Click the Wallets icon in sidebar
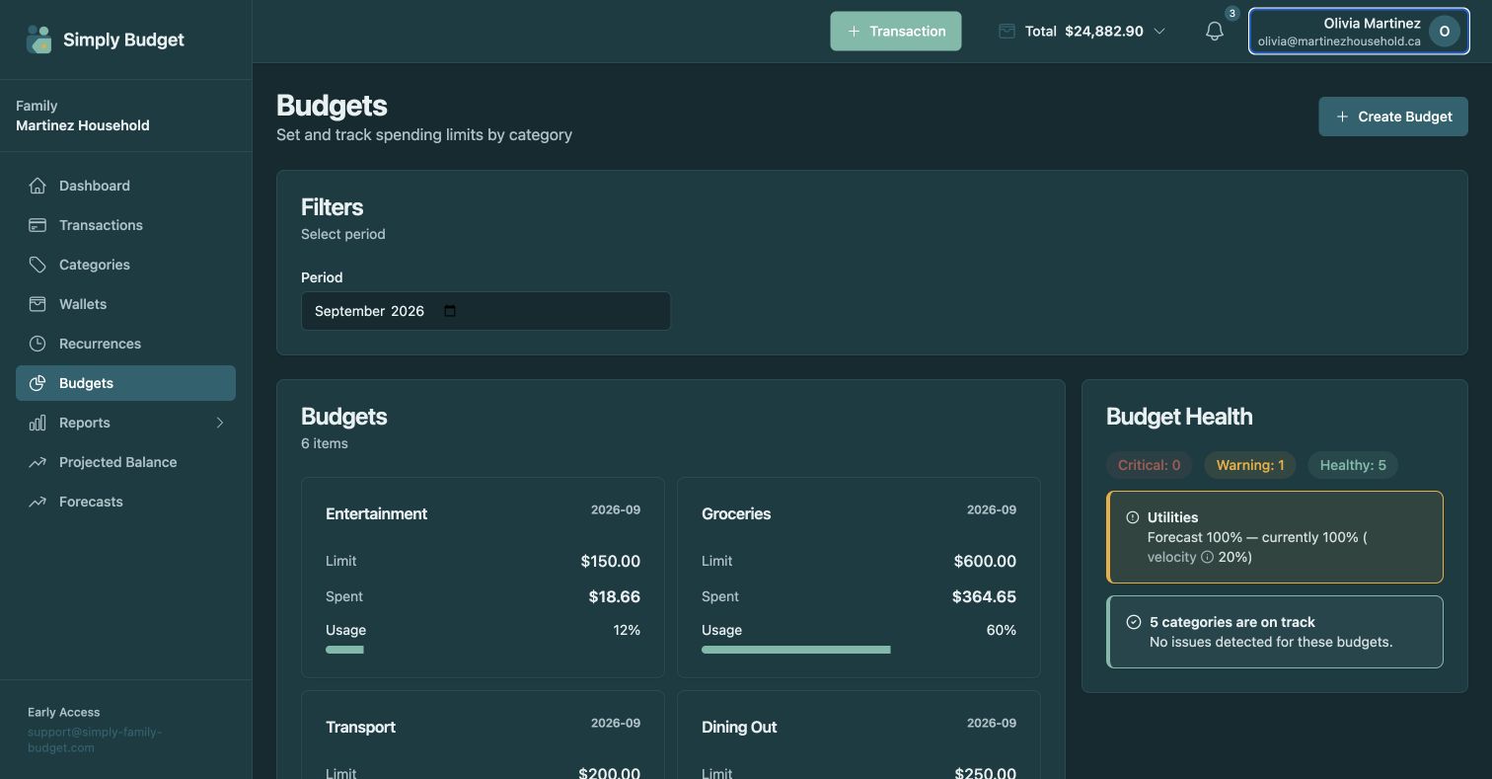 pyautogui.click(x=37, y=304)
